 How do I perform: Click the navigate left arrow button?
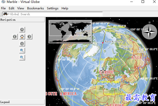(x=15, y=37)
